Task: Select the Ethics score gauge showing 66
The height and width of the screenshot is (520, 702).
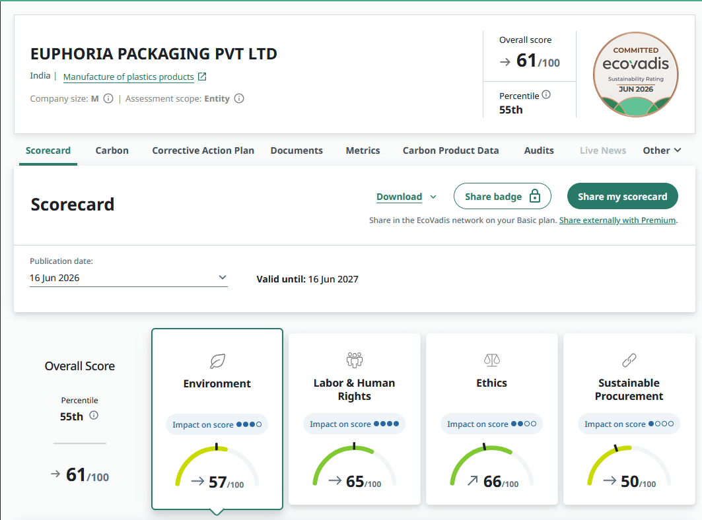Action: pyautogui.click(x=491, y=467)
